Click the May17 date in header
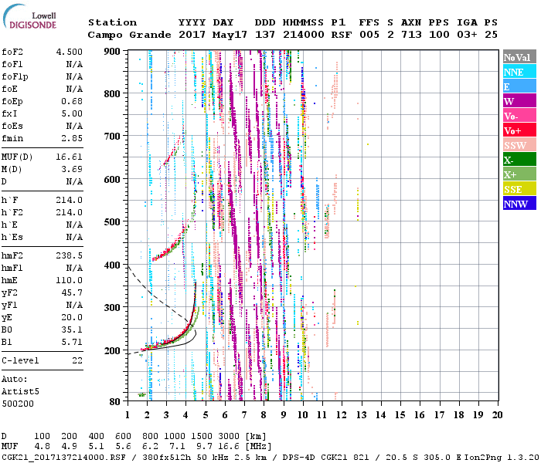This screenshot has width=541, height=463. click(230, 35)
